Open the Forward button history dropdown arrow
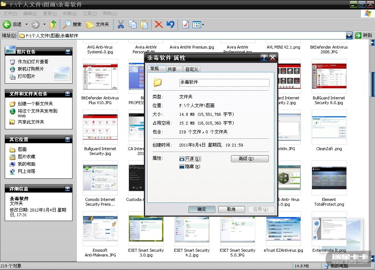The height and width of the screenshot is (270, 375). 44,24
